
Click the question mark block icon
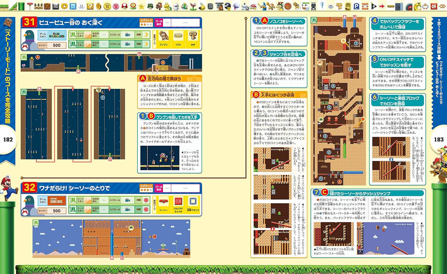[x=90, y=6]
